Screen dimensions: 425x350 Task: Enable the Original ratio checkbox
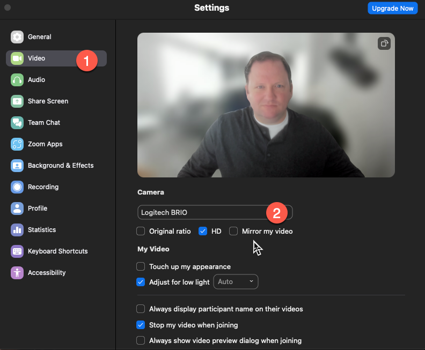coord(141,231)
